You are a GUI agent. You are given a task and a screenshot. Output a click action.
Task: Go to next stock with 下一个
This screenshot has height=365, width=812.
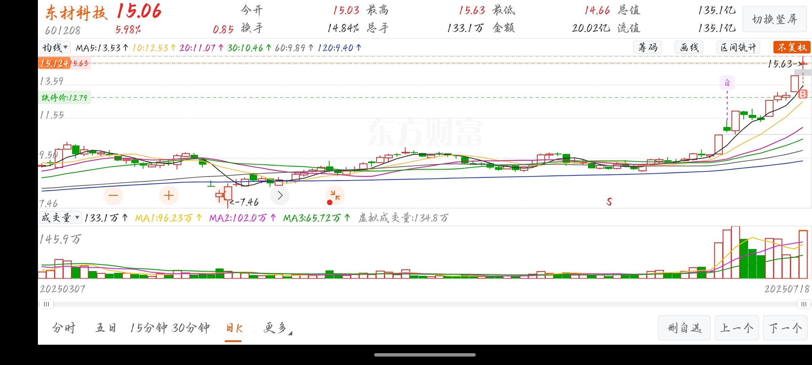[x=786, y=328]
